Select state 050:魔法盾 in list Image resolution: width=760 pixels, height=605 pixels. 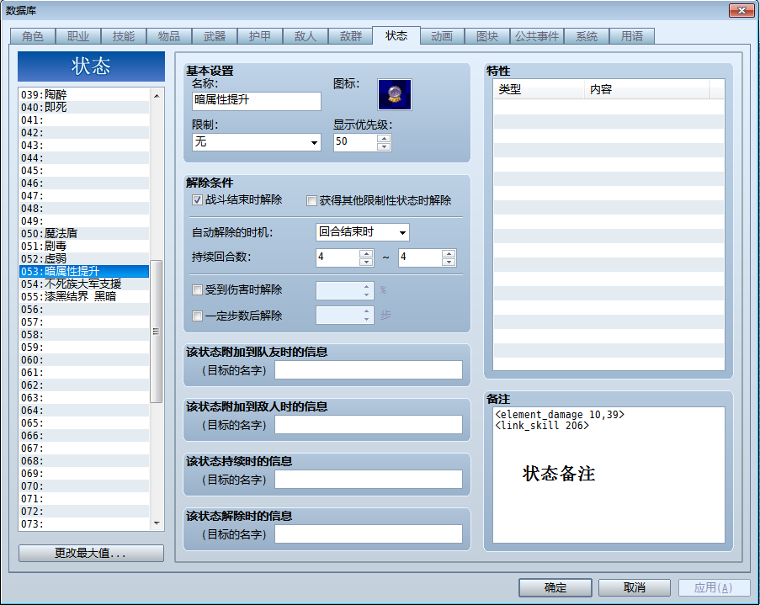coord(84,233)
